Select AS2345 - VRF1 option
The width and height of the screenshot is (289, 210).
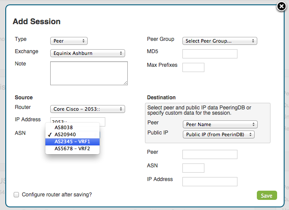click(72, 141)
